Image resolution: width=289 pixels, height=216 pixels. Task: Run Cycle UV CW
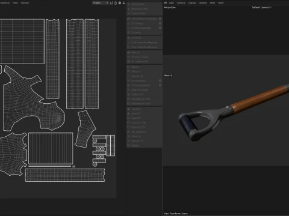pos(144,127)
